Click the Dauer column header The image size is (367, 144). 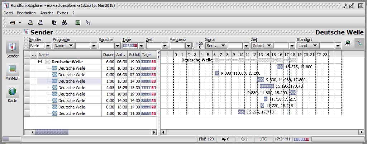pyautogui.click(x=108, y=55)
